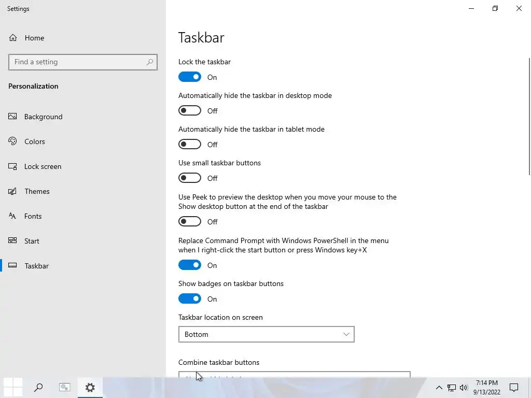This screenshot has width=531, height=398.
Task: Close the Settings window
Action: tap(519, 8)
